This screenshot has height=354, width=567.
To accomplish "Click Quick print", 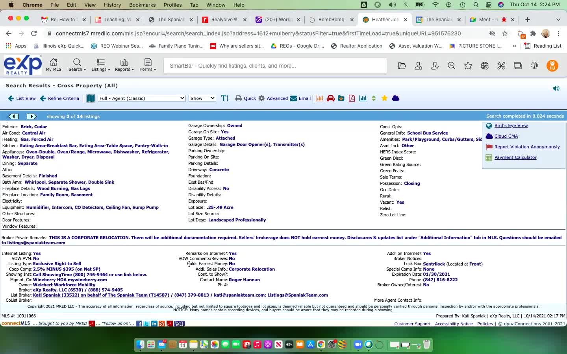I will tap(246, 98).
